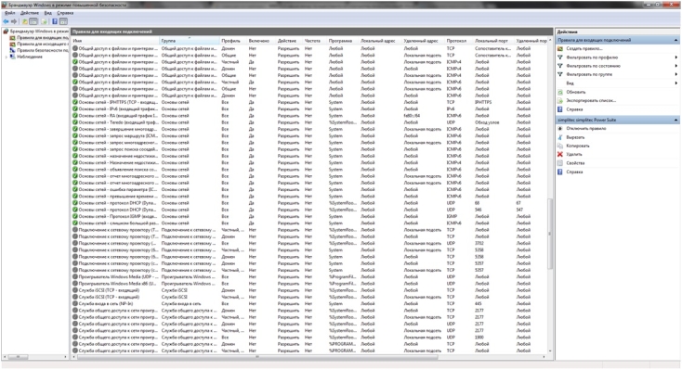Open the Вид menu in the menu bar
Image resolution: width=682 pixels, height=370 pixels.
click(x=47, y=13)
